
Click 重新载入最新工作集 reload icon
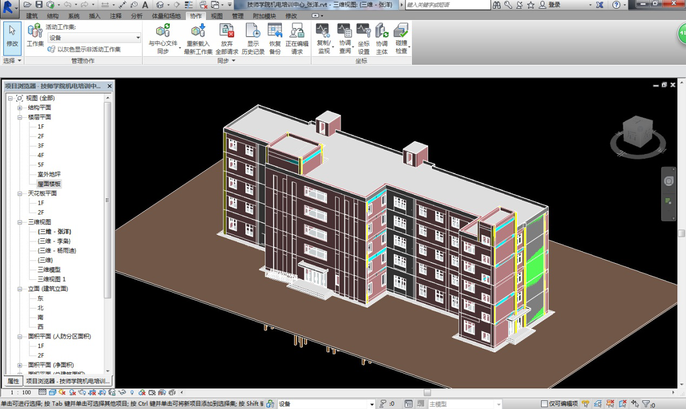point(198,31)
